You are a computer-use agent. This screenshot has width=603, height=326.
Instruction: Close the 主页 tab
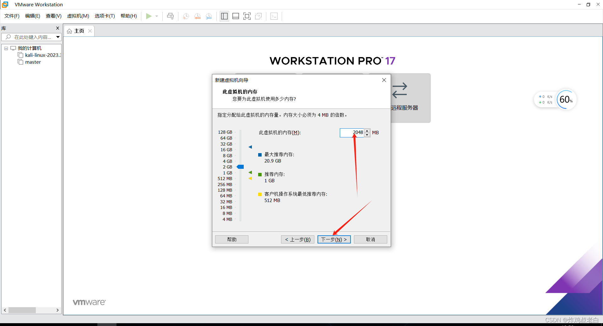(90, 31)
